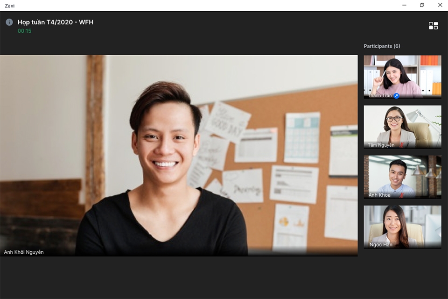Select Tâm Nguyên's video thumbnail
This screenshot has height=299, width=448.
(402, 127)
